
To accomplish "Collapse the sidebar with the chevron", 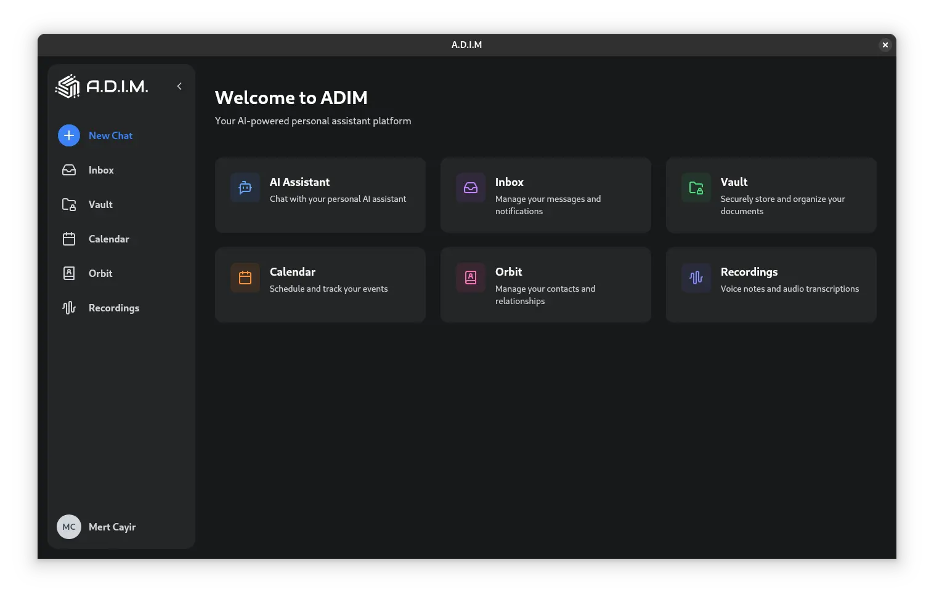I will pyautogui.click(x=179, y=86).
